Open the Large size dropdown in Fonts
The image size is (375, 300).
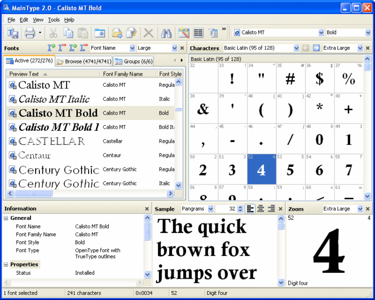coord(174,48)
